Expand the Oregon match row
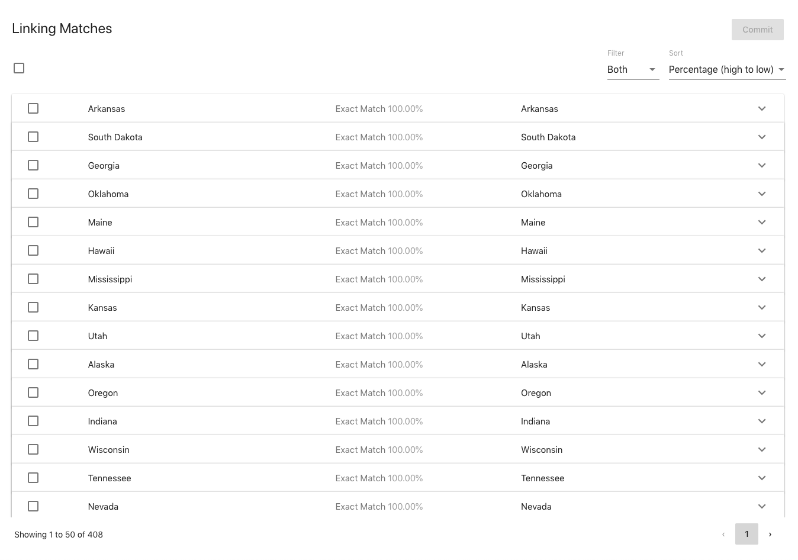The width and height of the screenshot is (798, 560). coord(762,392)
